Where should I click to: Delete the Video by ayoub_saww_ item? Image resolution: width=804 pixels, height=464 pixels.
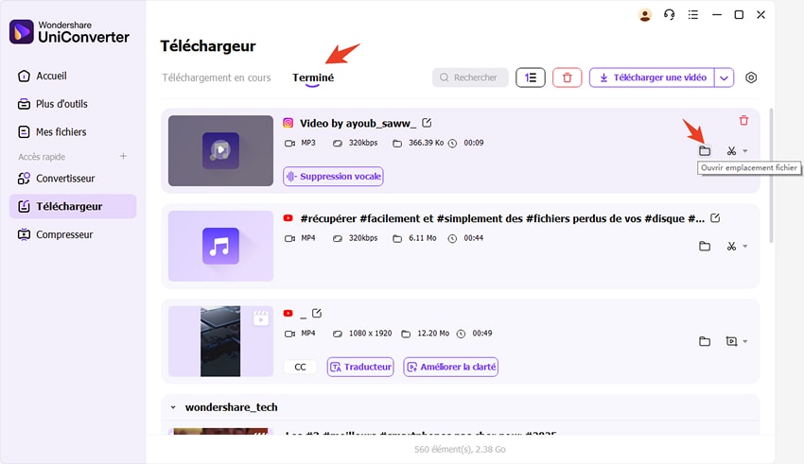point(743,121)
